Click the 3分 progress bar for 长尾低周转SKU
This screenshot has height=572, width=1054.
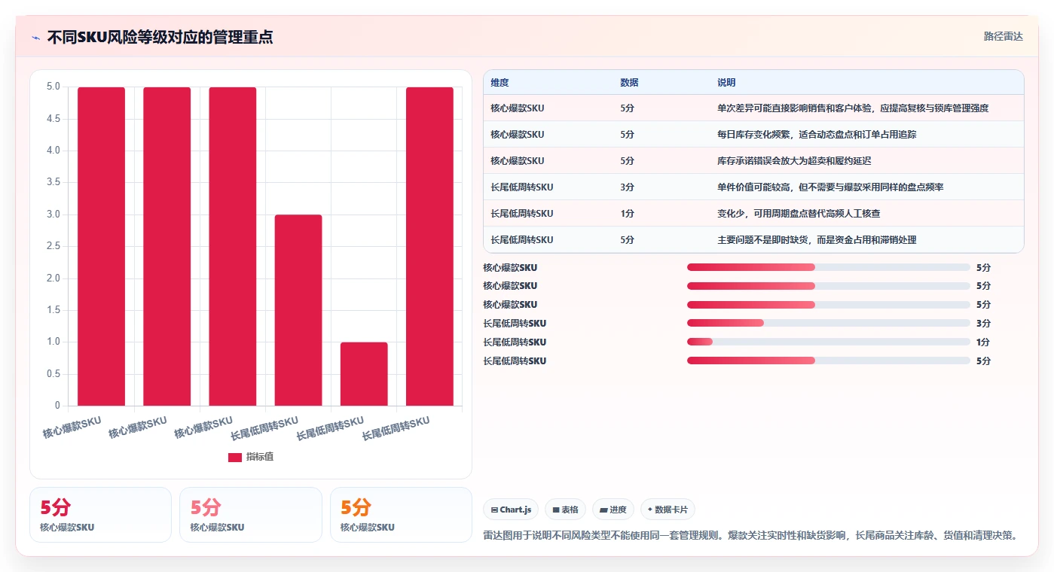[x=828, y=324]
